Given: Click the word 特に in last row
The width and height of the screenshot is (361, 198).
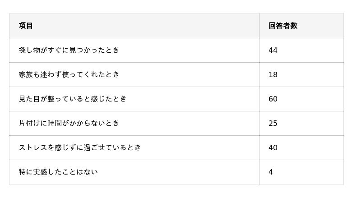Looking at the screenshot, I should 26,172.
